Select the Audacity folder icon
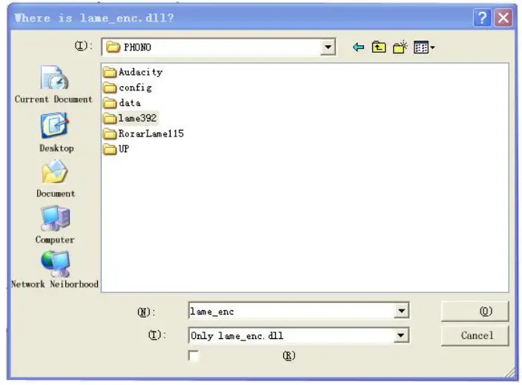The image size is (522, 385). click(x=110, y=72)
